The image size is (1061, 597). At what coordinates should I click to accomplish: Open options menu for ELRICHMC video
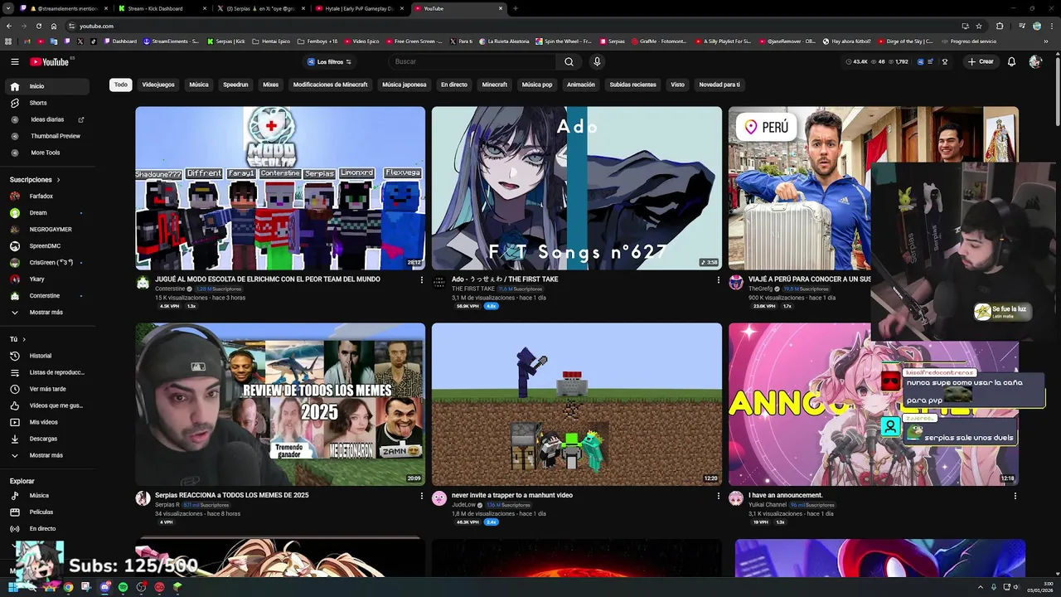[421, 280]
